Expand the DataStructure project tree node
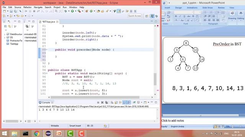The height and width of the screenshot is (137, 245). pos(5,34)
